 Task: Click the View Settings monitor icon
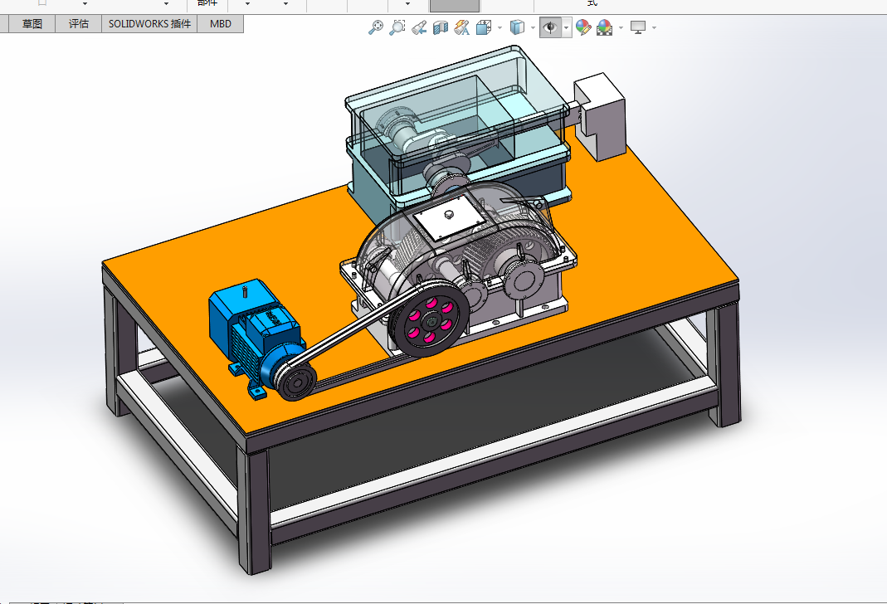[x=638, y=27]
